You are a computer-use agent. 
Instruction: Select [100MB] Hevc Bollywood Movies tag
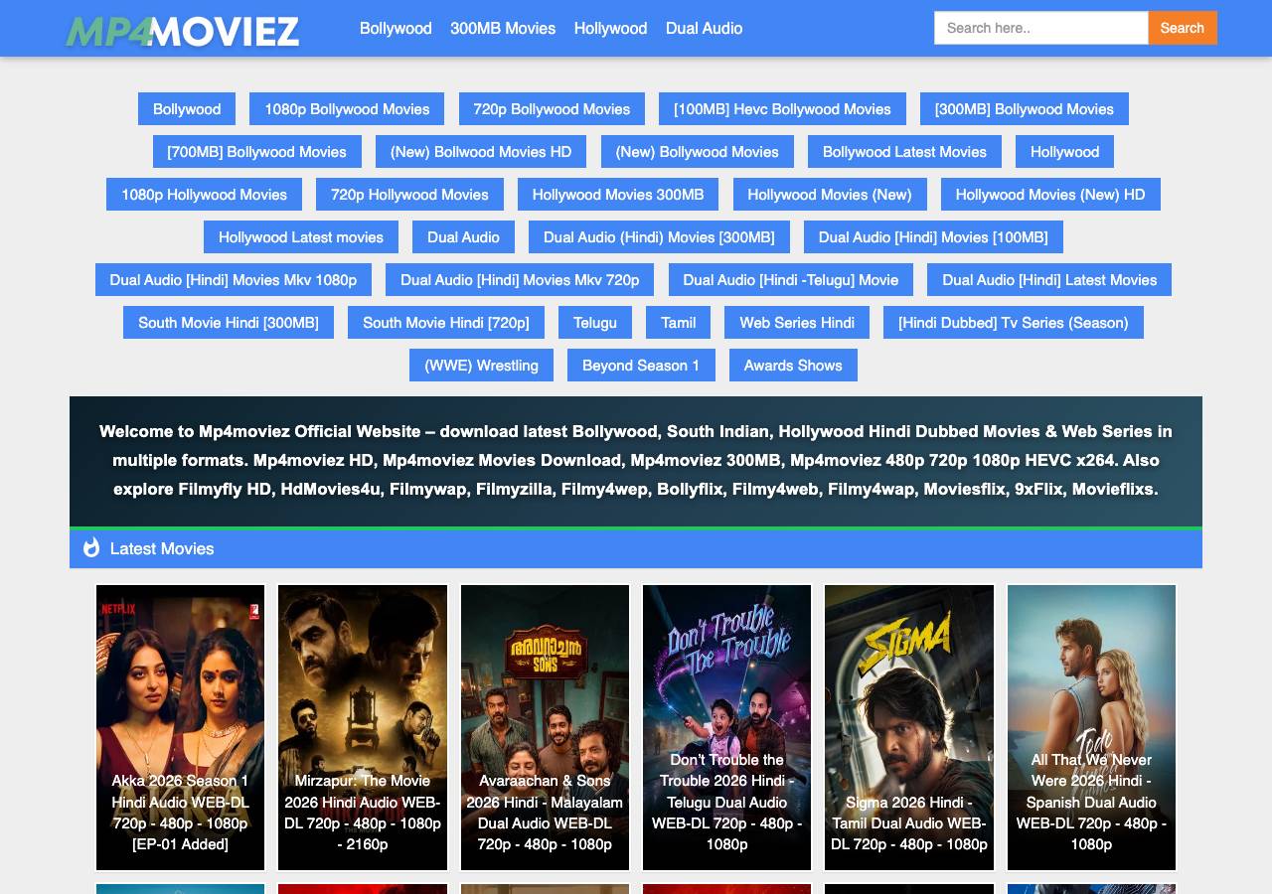(782, 108)
